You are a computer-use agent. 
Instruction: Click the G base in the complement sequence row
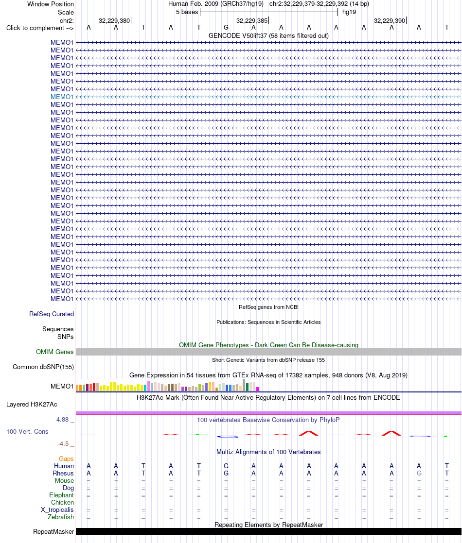point(226,27)
